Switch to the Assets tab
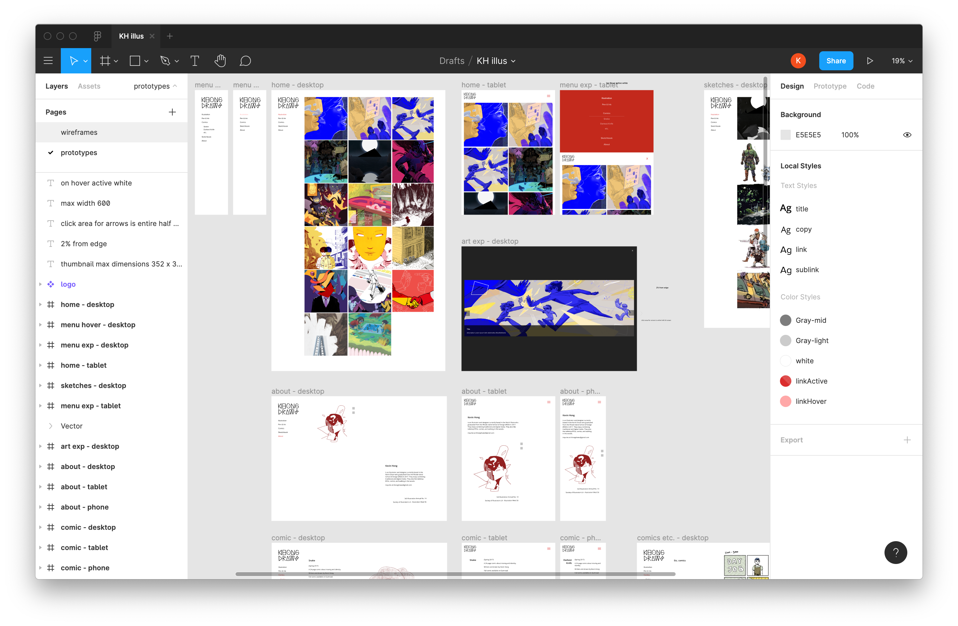The height and width of the screenshot is (626, 958). coord(89,86)
